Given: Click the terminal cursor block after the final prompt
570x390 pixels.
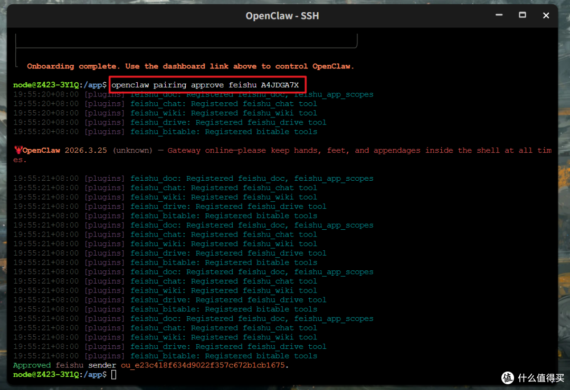Looking at the screenshot, I should pos(114,375).
